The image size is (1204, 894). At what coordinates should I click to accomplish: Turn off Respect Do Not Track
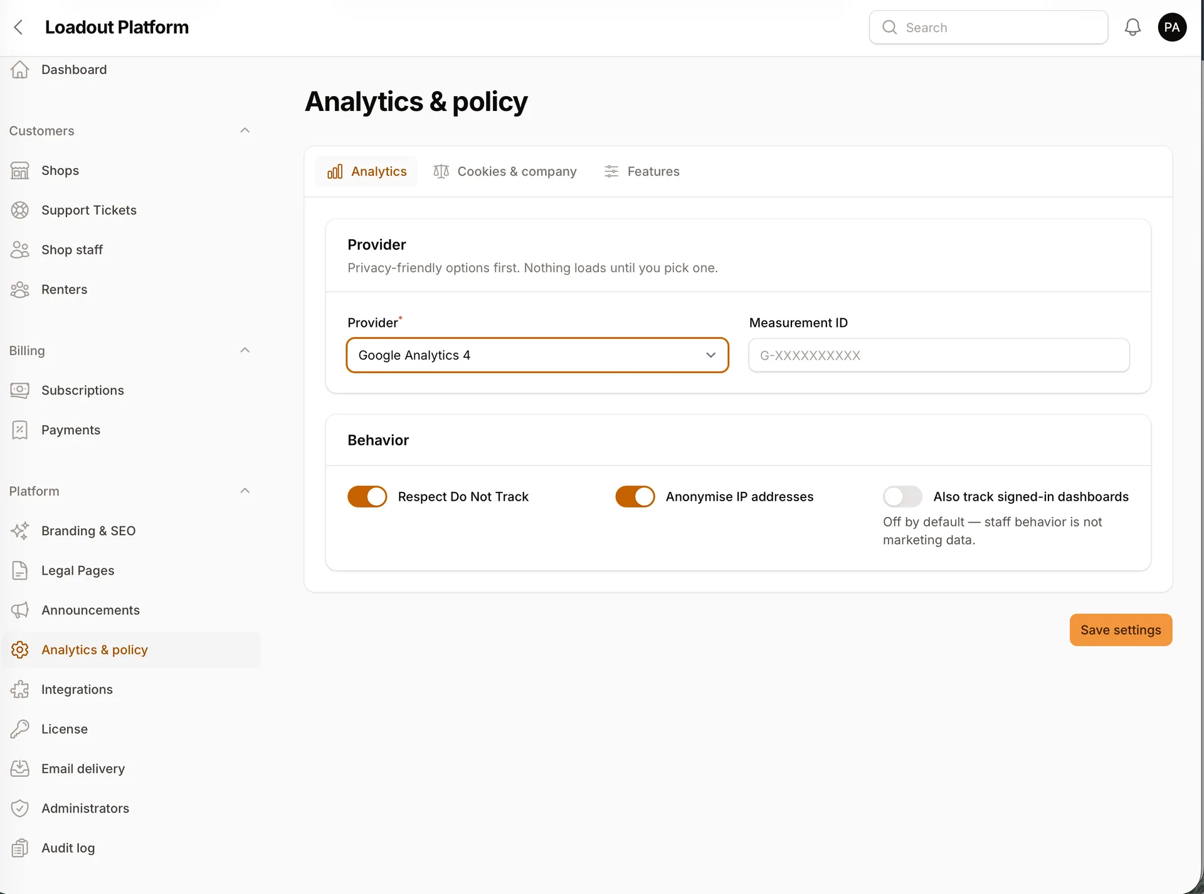coord(367,496)
